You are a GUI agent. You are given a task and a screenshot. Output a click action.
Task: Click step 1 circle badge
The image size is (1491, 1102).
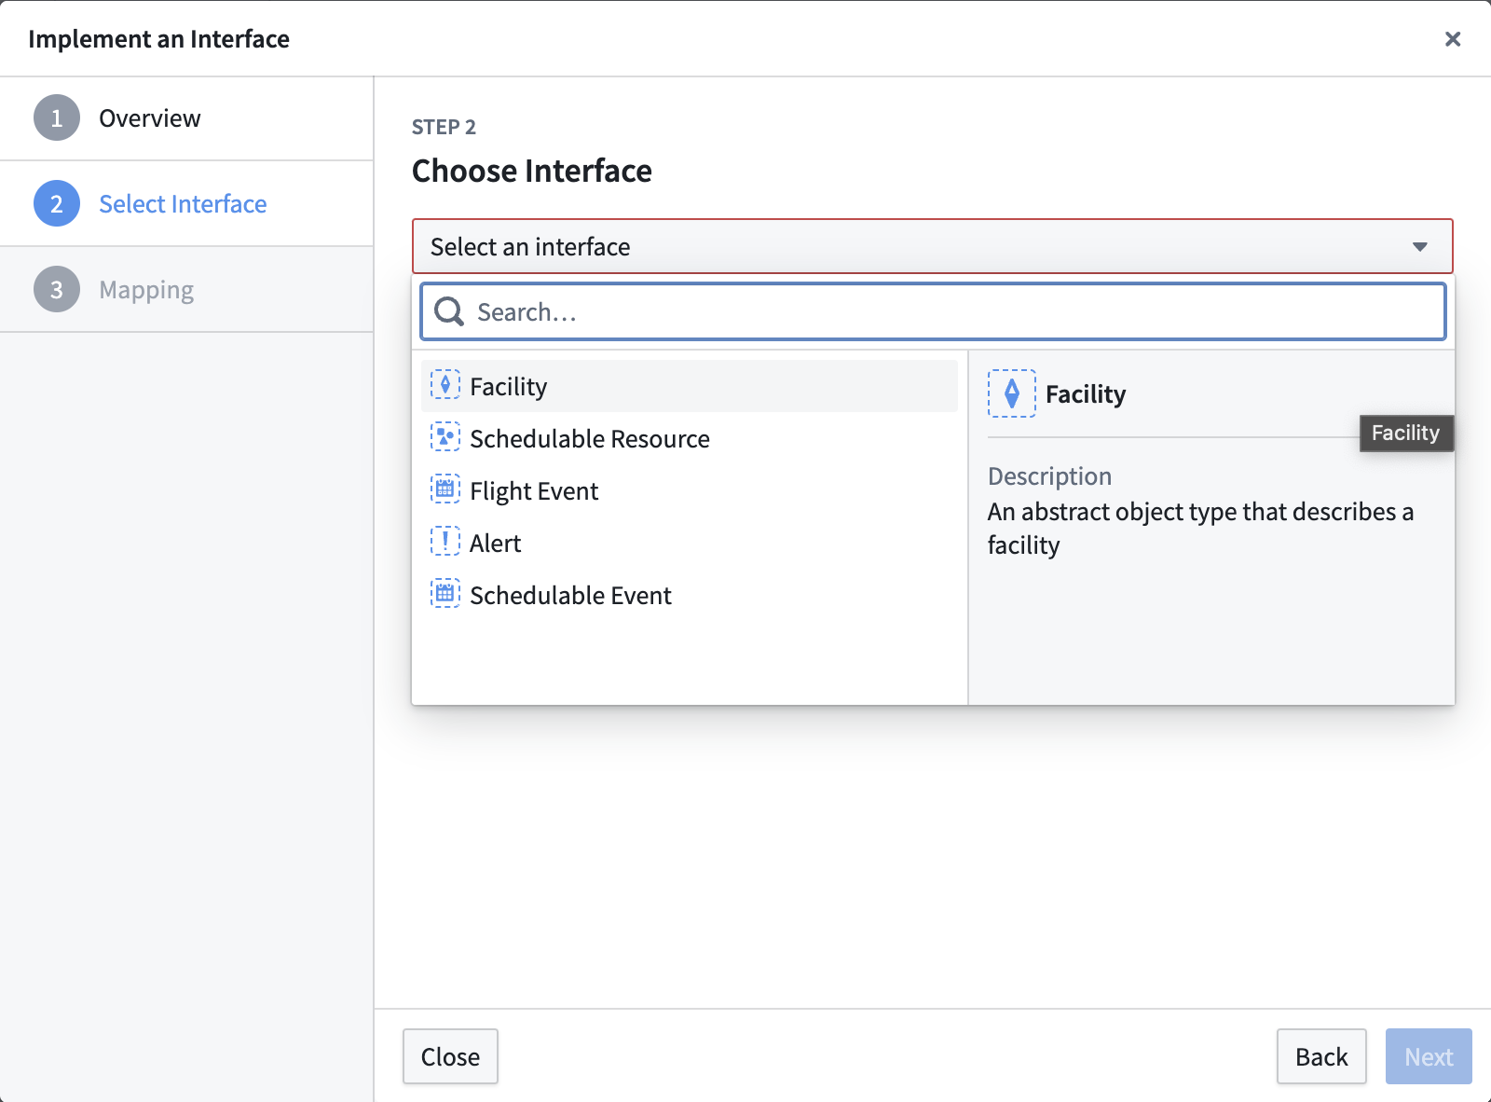(x=57, y=117)
